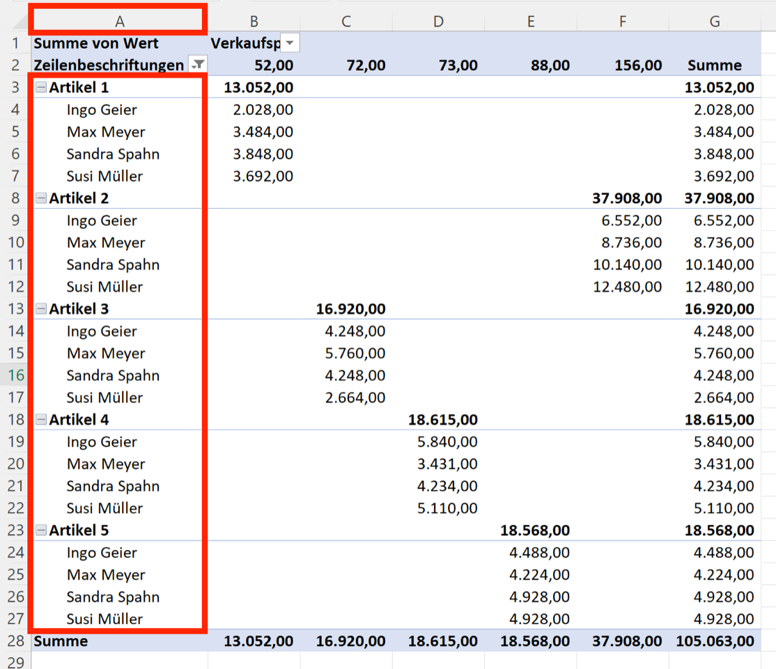
Task: Collapse the Artikel 3 group
Action: coord(42,309)
